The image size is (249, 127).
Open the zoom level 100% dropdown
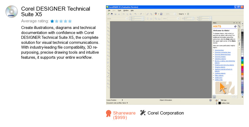click(x=175, y=14)
